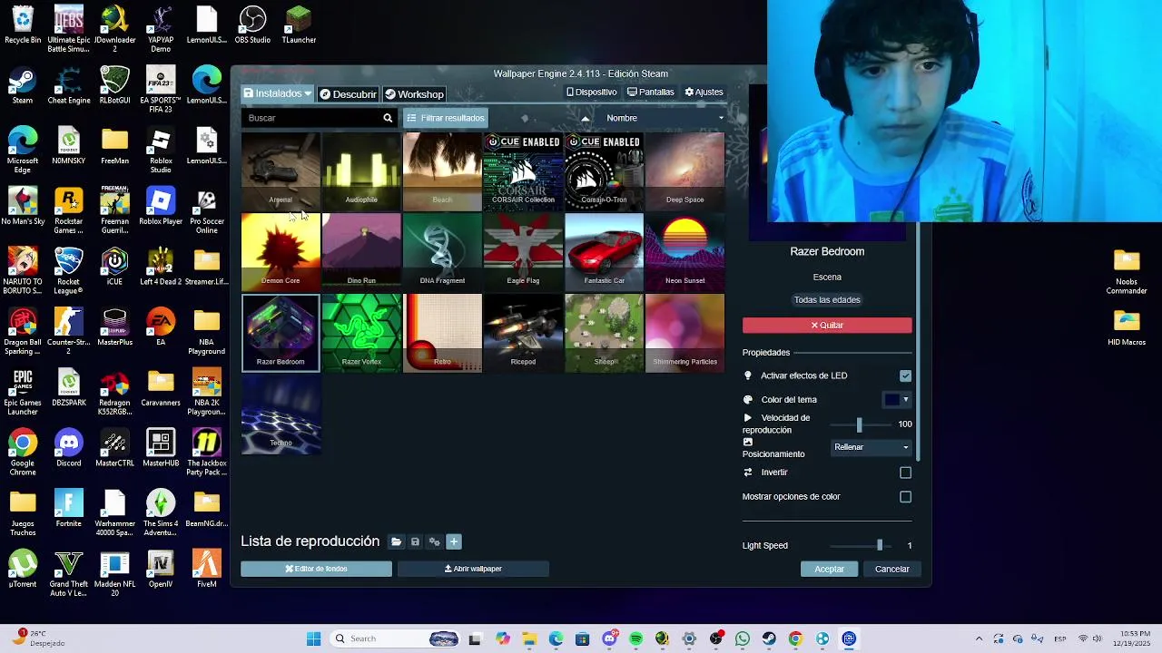
Task: Select the DNA Fragment wallpaper
Action: tap(442, 252)
